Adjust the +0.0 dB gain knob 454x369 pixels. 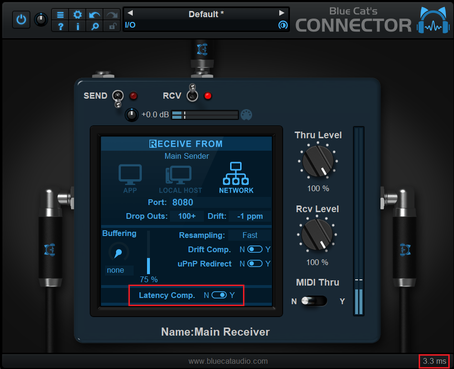pos(131,115)
